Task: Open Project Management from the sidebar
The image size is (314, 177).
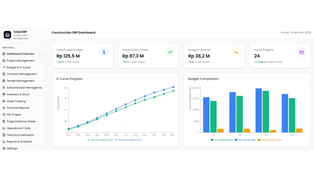Action: pos(20,61)
